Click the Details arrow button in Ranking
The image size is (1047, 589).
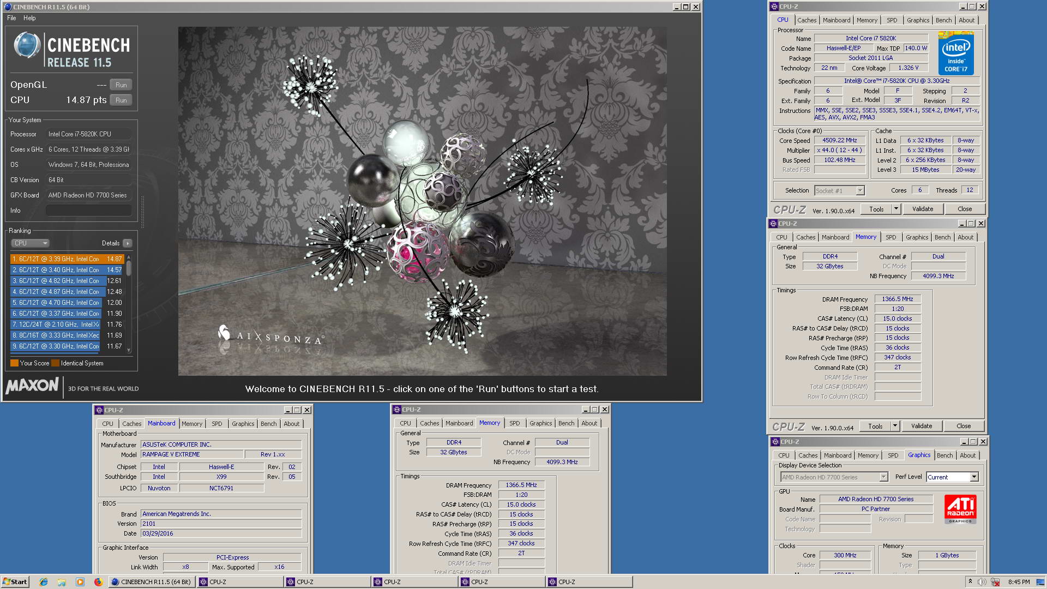127,243
